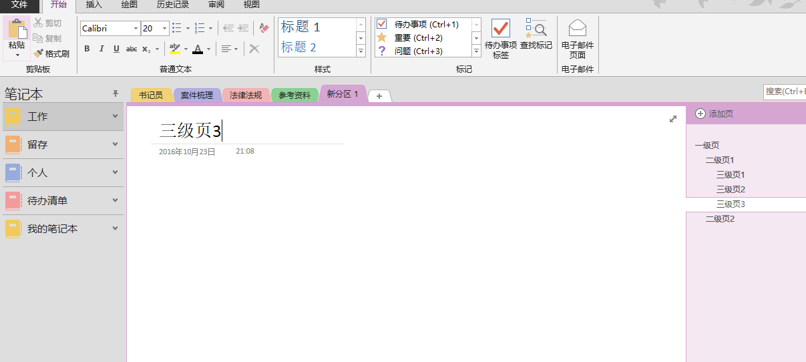Click the paragraph alignment icon

point(227,49)
